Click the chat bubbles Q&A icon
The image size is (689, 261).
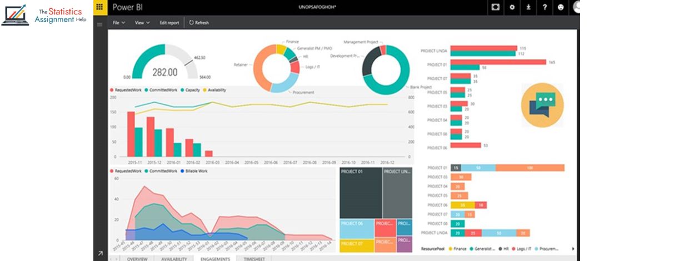(542, 104)
